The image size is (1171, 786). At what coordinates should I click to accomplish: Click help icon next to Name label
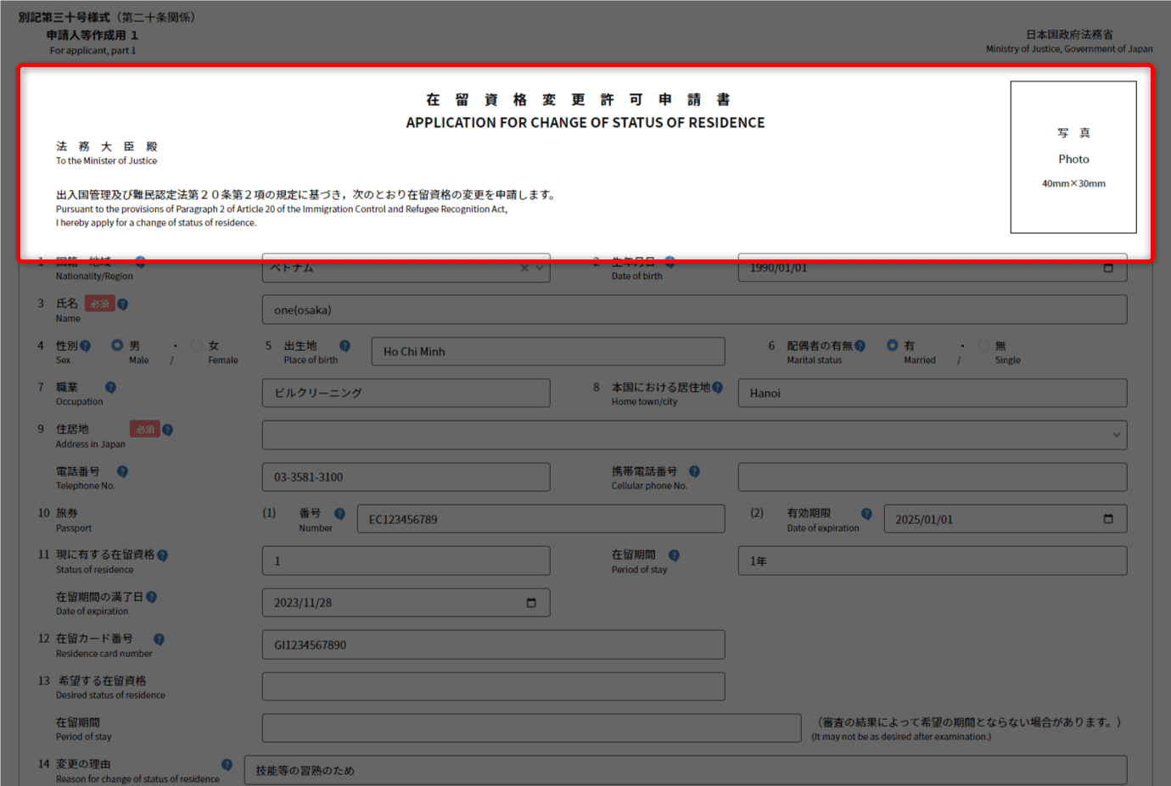(x=123, y=304)
